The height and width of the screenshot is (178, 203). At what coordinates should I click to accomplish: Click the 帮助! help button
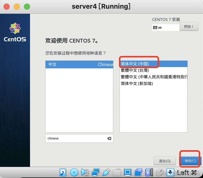tap(189, 27)
